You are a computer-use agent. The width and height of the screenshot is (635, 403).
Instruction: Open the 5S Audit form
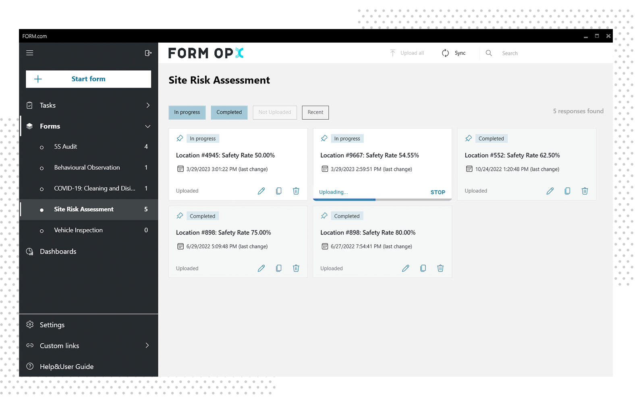pos(89,147)
